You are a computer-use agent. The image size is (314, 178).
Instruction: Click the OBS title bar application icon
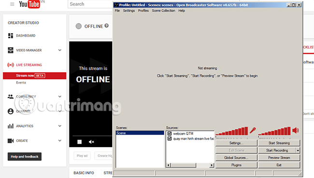(116, 5)
